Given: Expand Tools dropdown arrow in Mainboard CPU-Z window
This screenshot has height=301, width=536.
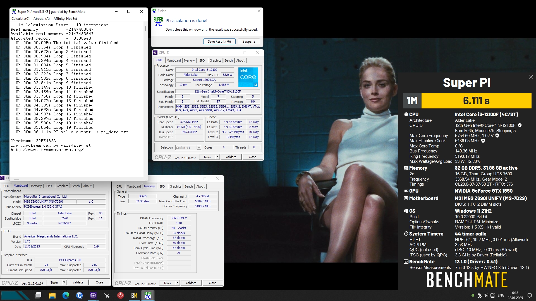Looking at the screenshot, I should [x=64, y=282].
